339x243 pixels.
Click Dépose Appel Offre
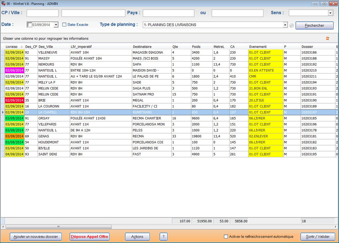[89, 236]
